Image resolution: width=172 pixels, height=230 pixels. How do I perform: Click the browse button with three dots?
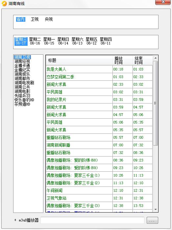(x=152, y=220)
